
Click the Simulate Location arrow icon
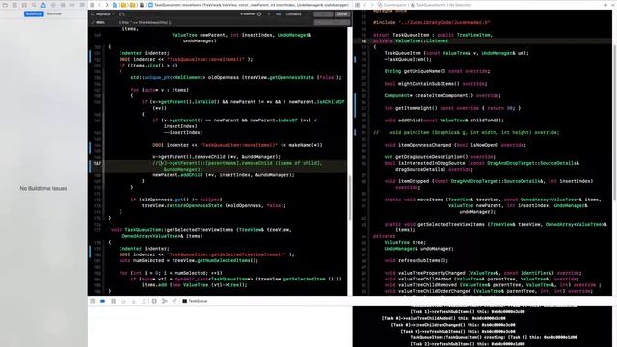174,301
